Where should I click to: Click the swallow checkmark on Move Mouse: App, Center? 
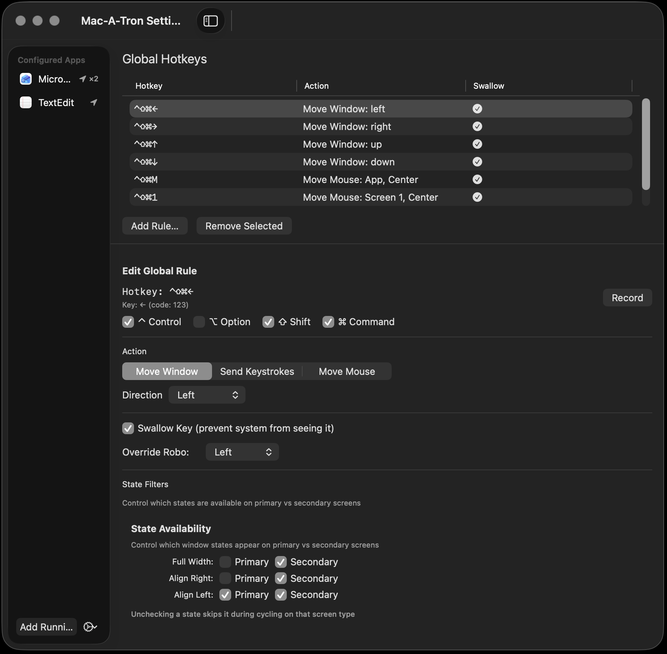click(477, 179)
